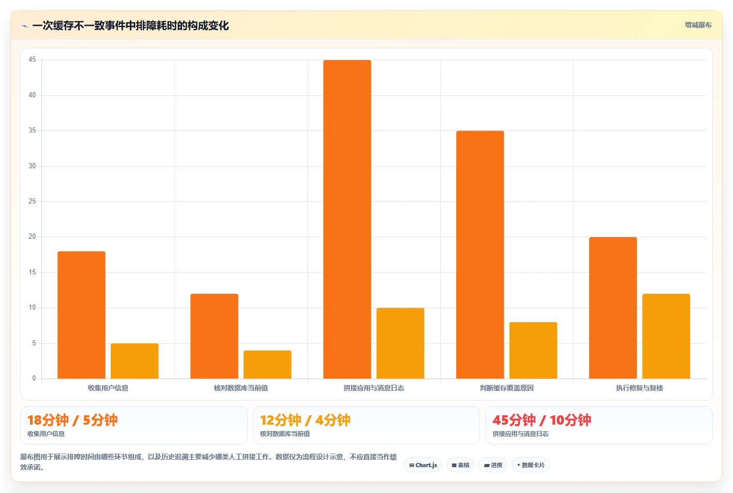Click the y-axis tick value 25
The image size is (733, 493).
click(33, 201)
